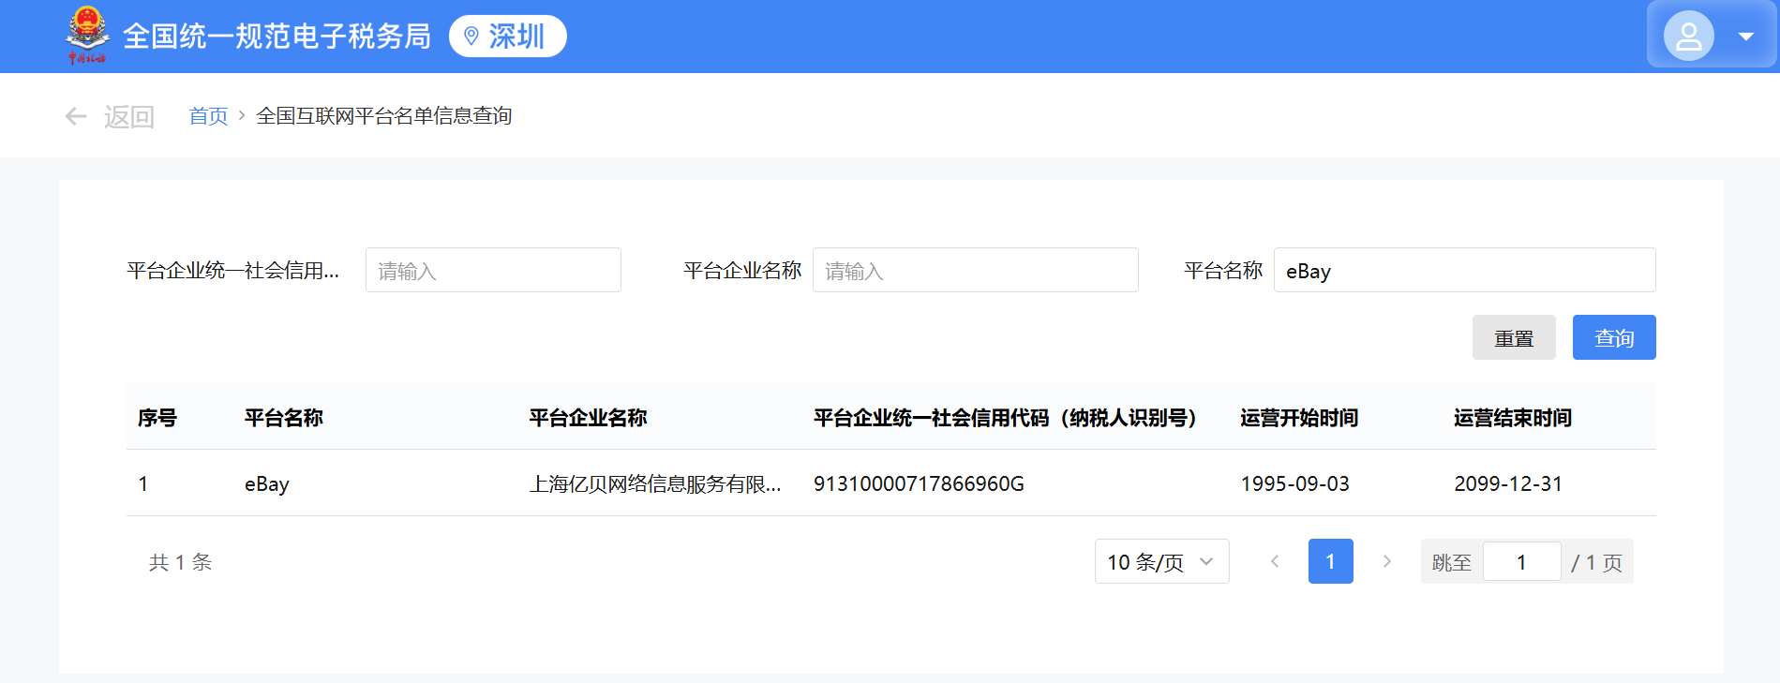The image size is (1780, 683).
Task: Click the 上海亿贝网络信息服务有限... company cell
Action: (x=655, y=483)
